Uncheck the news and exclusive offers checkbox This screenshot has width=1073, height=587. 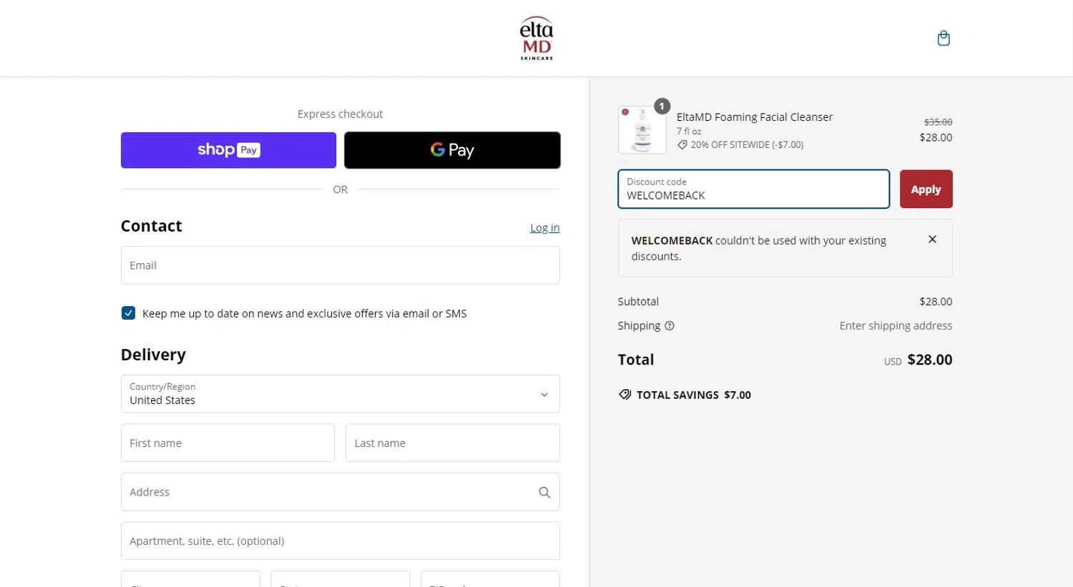pos(129,313)
